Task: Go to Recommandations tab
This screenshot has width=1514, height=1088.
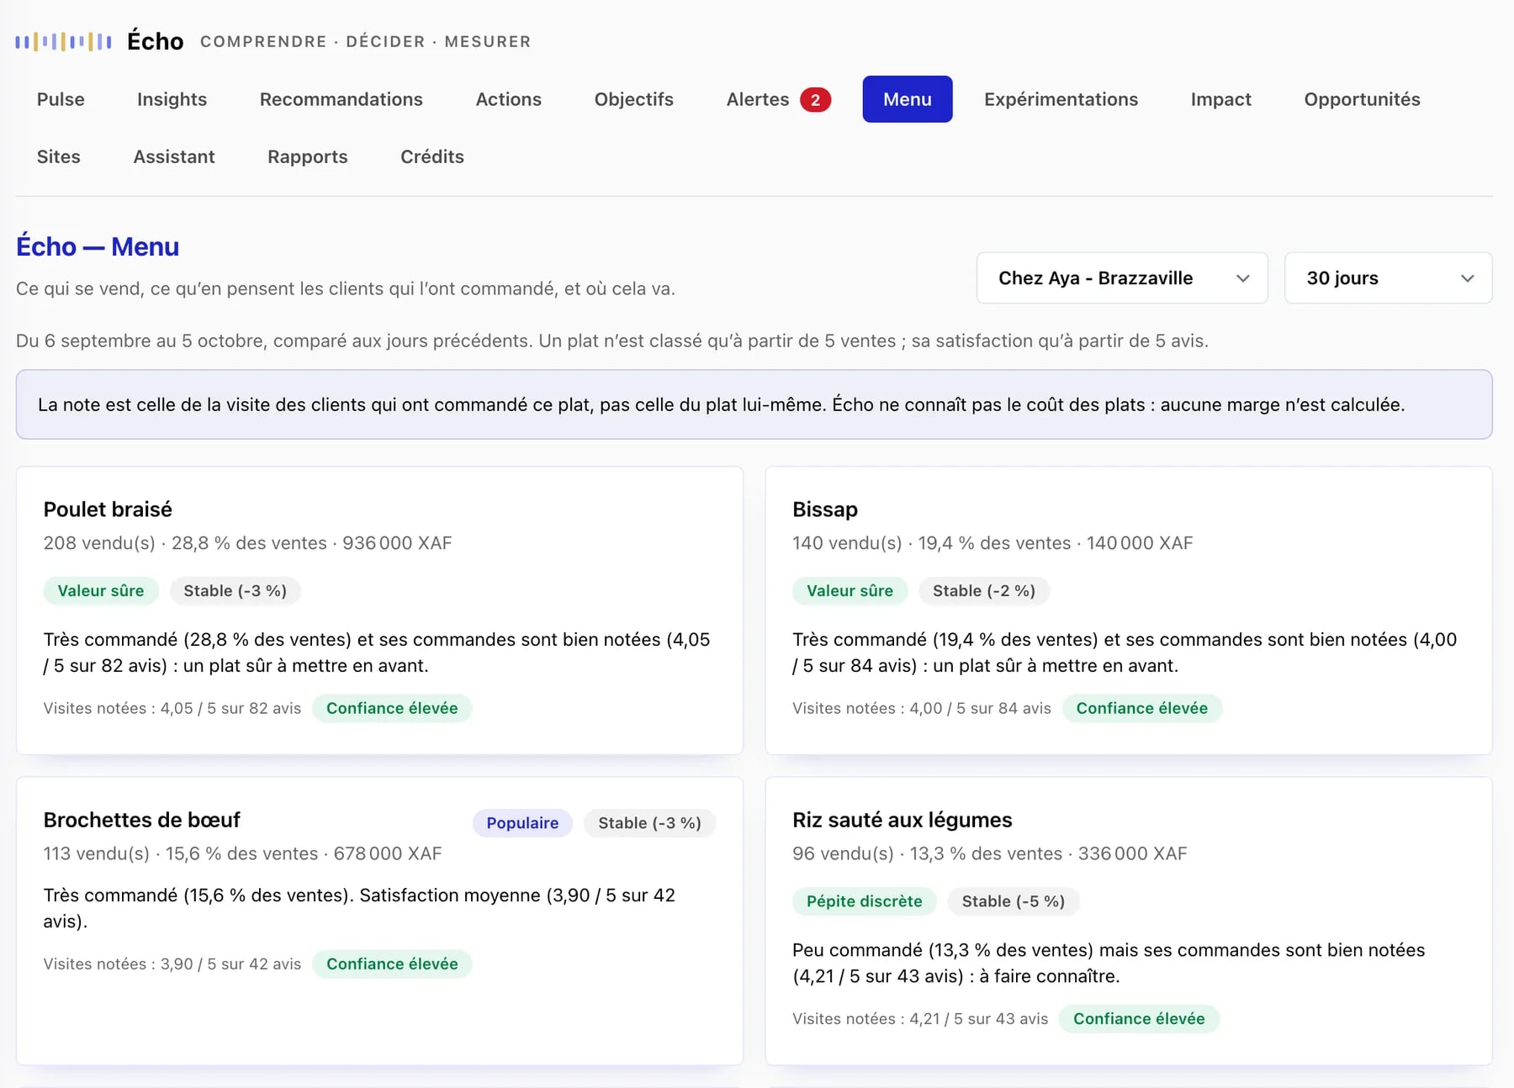Action: click(x=341, y=99)
